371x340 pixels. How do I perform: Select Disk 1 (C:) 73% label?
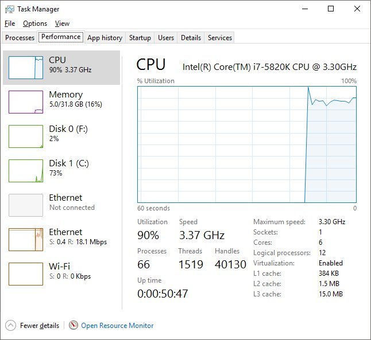69,168
